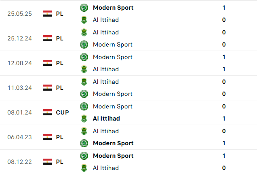The width and height of the screenshot is (257, 174).
Task: Click Modern Sport crest in 06.04.23 match
Action: [x=84, y=143]
